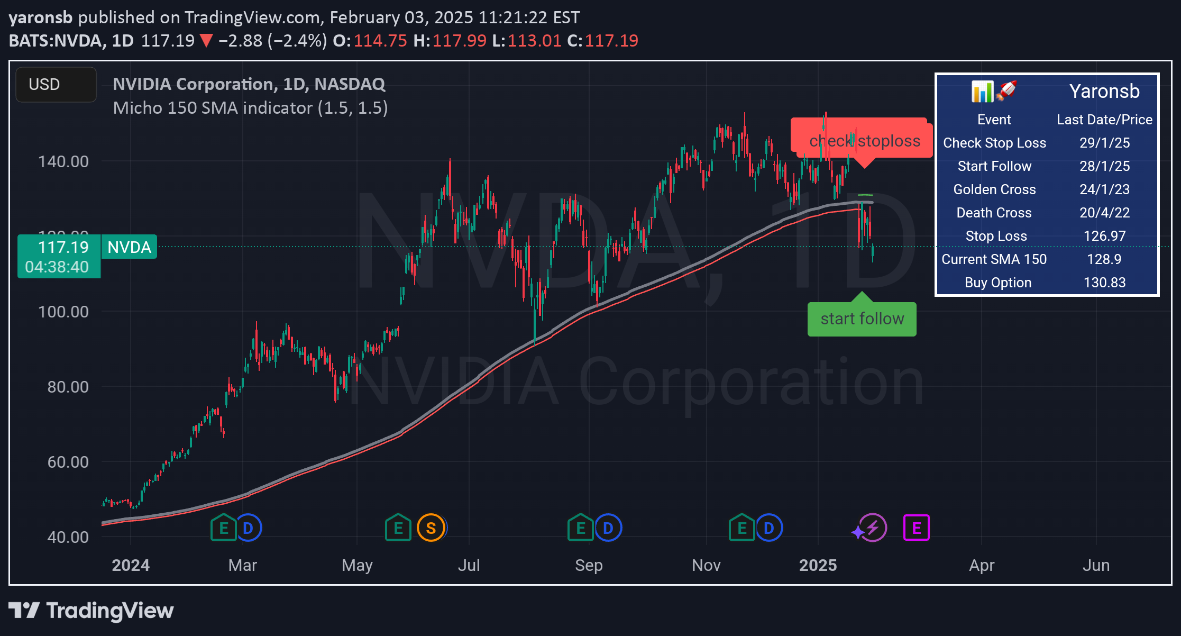Click the orange S split marker
The width and height of the screenshot is (1181, 636).
coord(431,528)
